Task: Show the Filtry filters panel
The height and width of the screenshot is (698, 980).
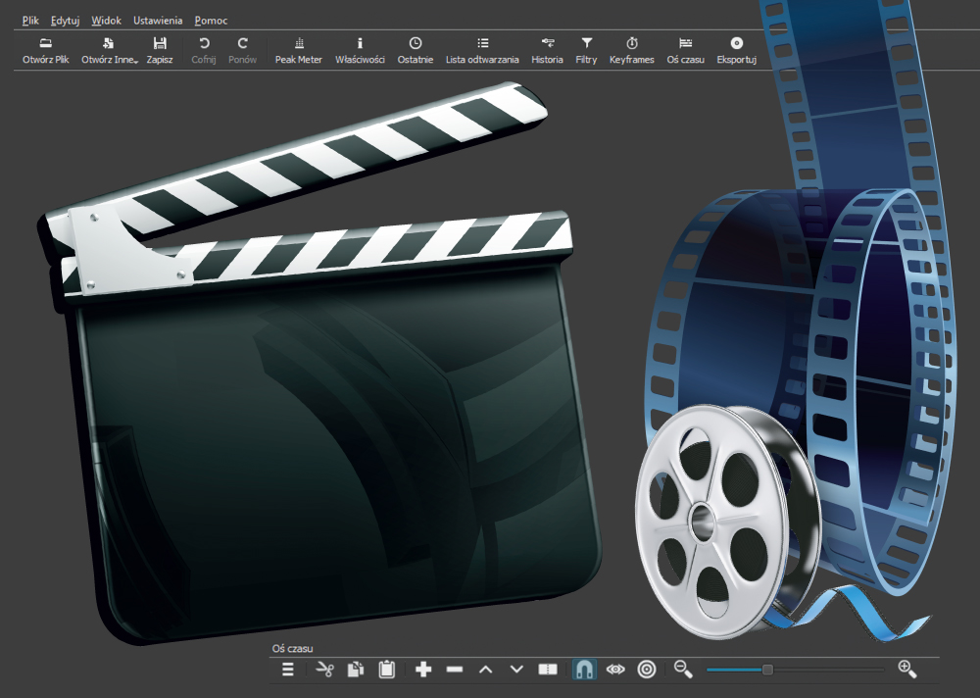Action: click(586, 50)
